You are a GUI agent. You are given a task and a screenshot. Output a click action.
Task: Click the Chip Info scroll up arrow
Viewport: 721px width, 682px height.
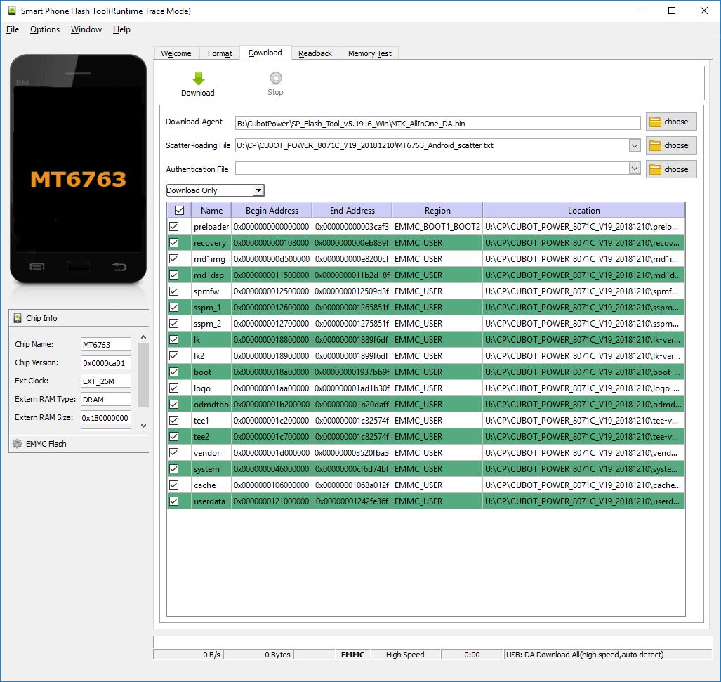(143, 338)
